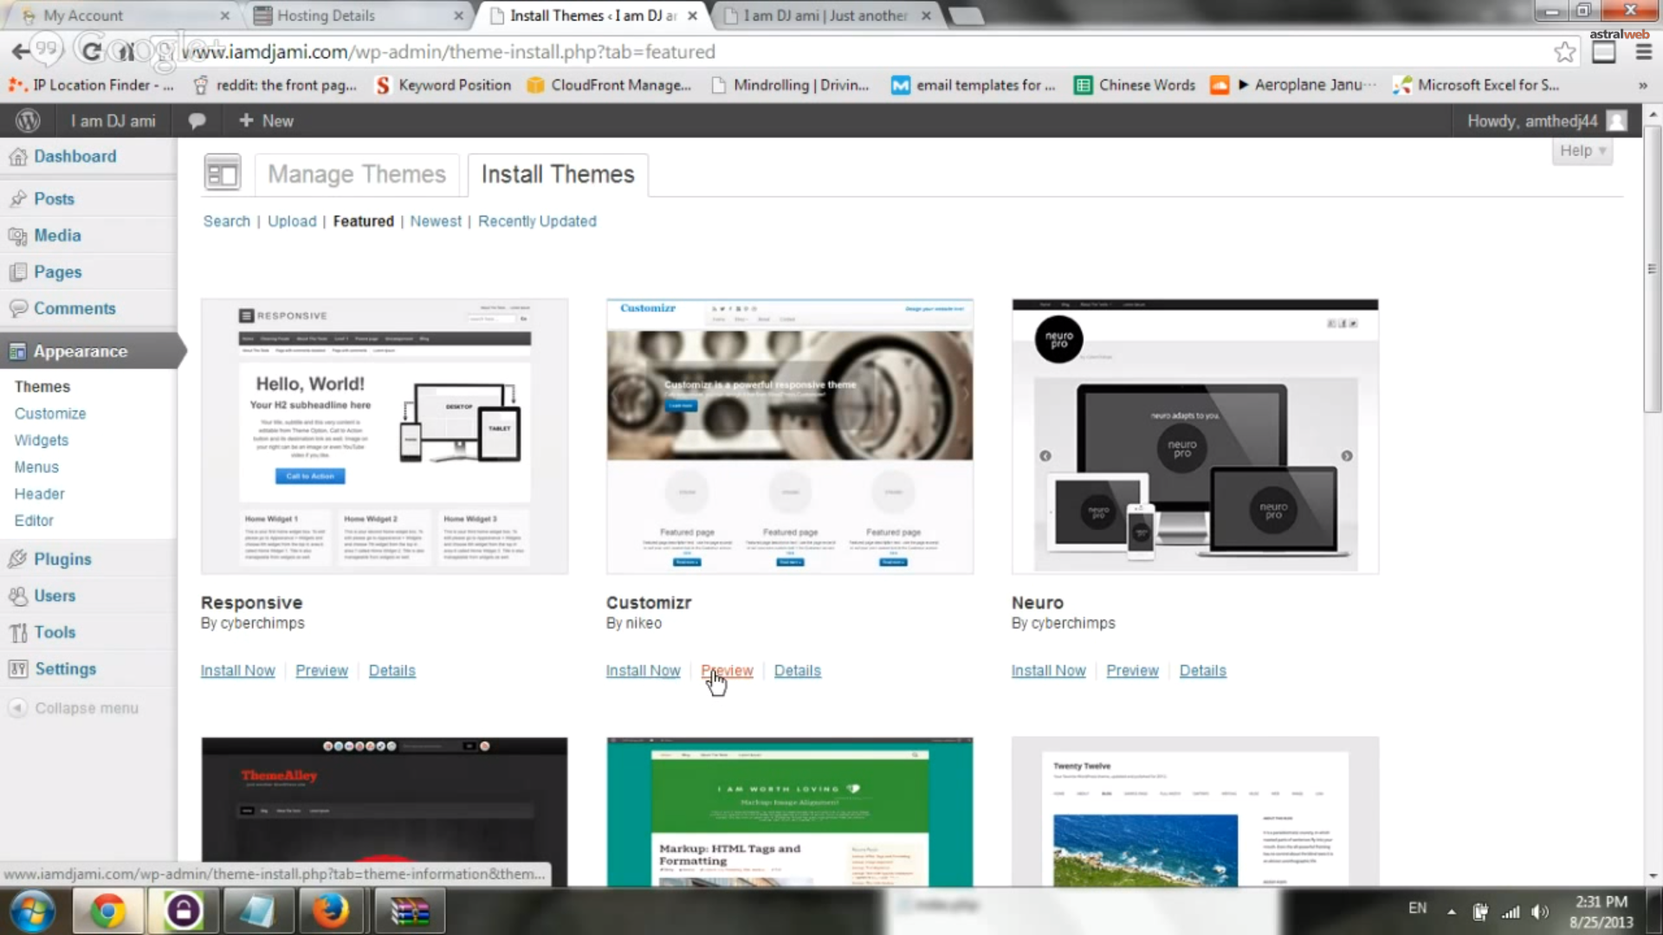The width and height of the screenshot is (1663, 935).
Task: Click the Neuro theme screenshot
Action: tap(1195, 436)
